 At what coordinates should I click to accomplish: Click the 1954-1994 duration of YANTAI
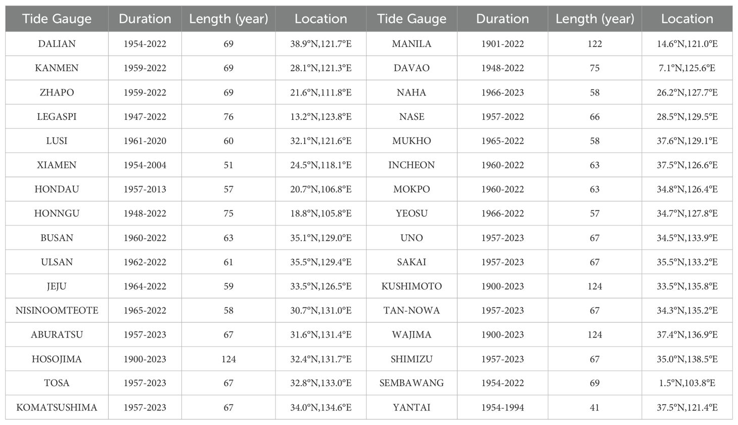tap(502, 407)
